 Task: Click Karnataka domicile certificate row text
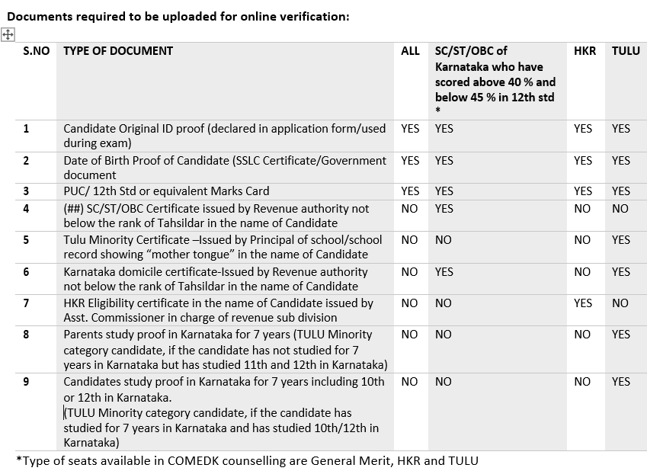point(216,279)
